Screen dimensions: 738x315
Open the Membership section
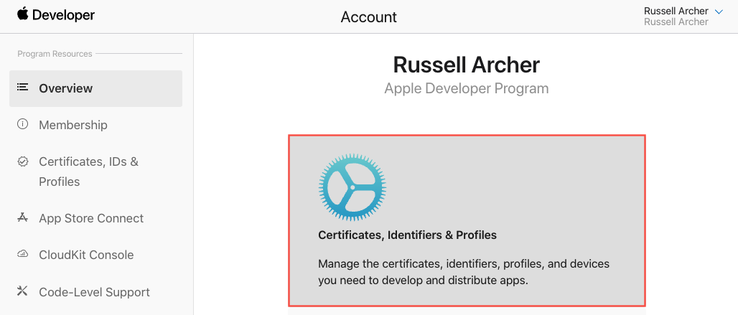[x=73, y=125]
